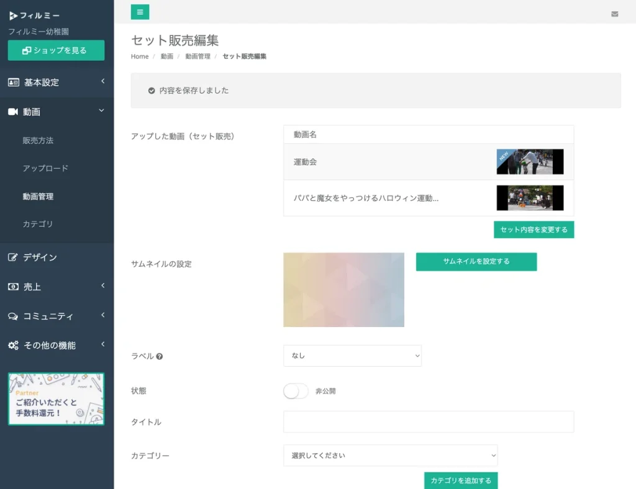Open the カテゴリー select dropdown
The width and height of the screenshot is (636, 489).
click(390, 455)
